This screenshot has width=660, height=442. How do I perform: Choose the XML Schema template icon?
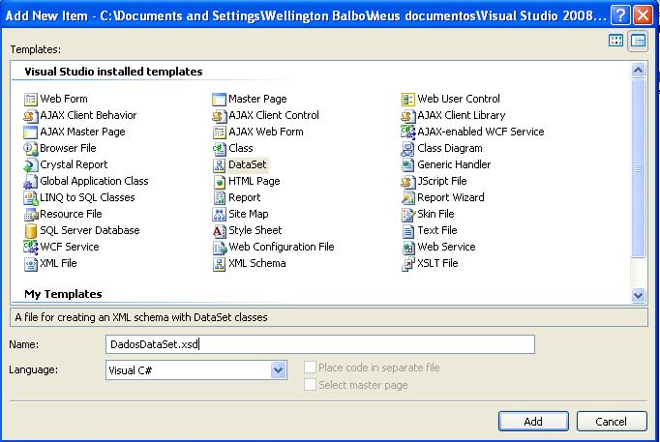(x=220, y=263)
